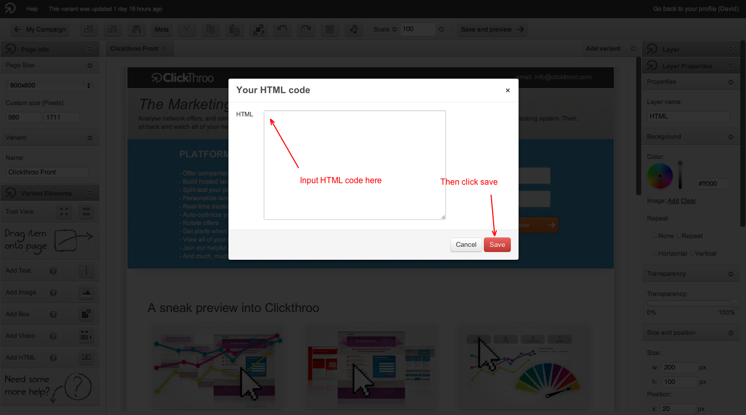Click the Meta button in the toolbar
This screenshot has width=746, height=415.
pyautogui.click(x=162, y=29)
